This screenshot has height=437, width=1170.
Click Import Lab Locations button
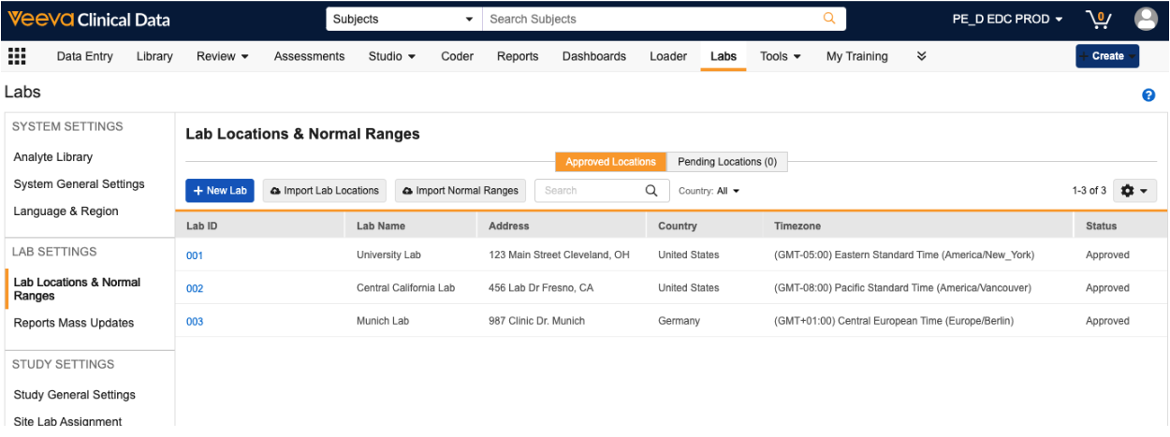(x=324, y=191)
